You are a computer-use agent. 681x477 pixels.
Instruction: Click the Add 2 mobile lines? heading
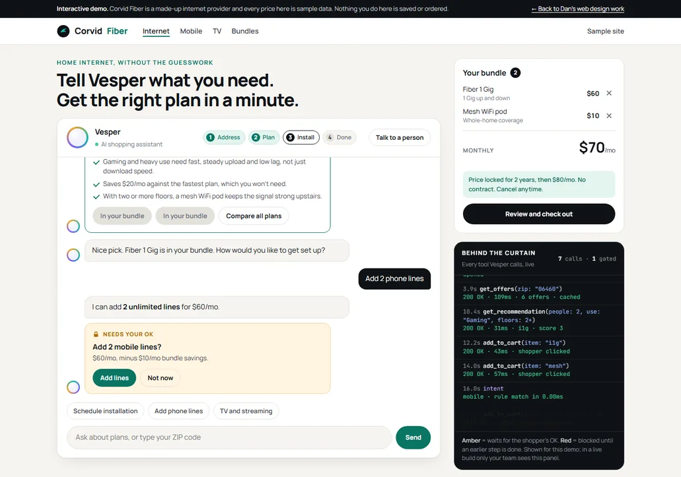point(127,347)
